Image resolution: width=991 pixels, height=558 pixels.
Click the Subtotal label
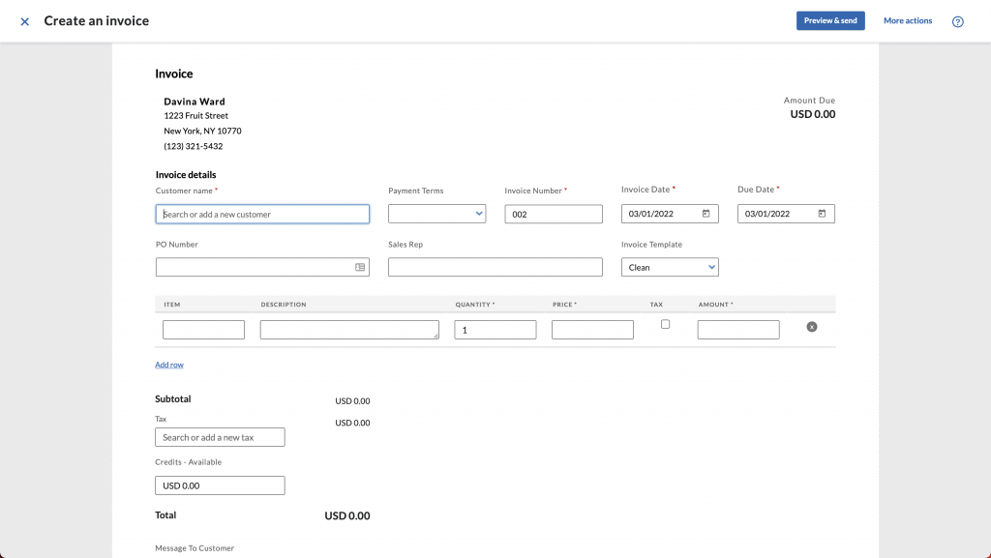pyautogui.click(x=172, y=399)
